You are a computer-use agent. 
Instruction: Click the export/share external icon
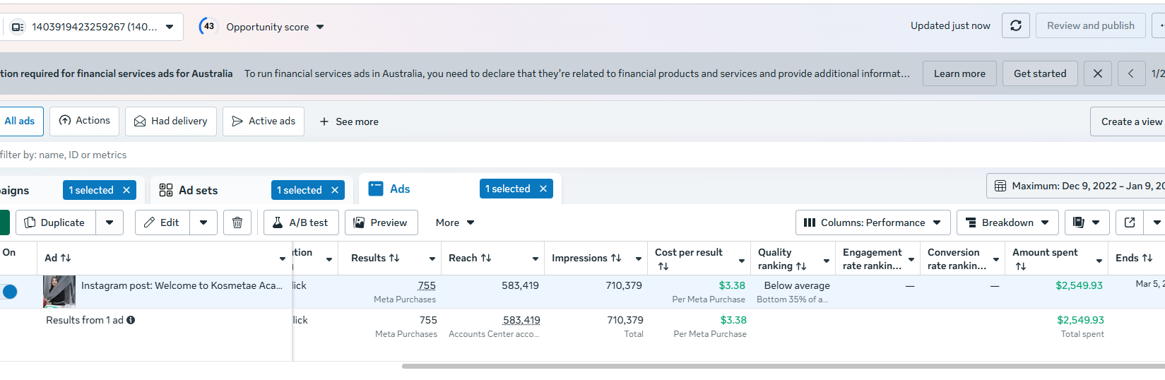[x=1130, y=222]
